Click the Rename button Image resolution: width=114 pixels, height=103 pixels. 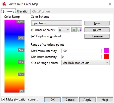(x=97, y=36)
